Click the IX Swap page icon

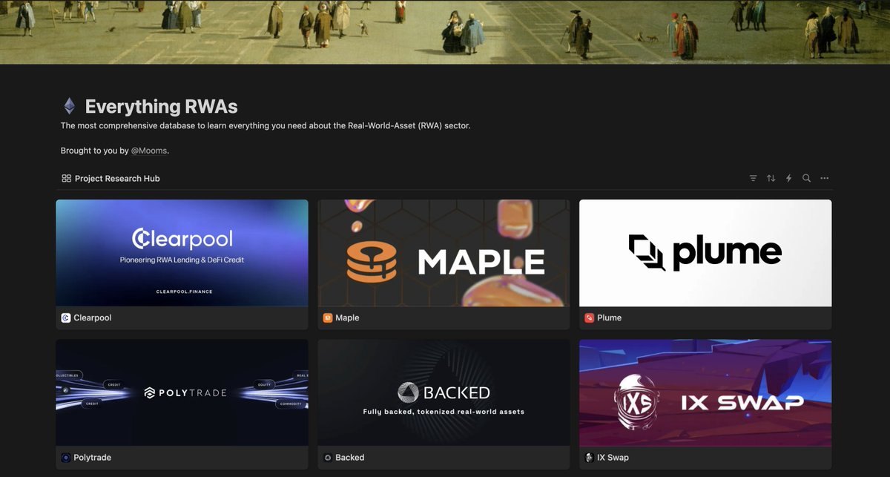(x=590, y=458)
